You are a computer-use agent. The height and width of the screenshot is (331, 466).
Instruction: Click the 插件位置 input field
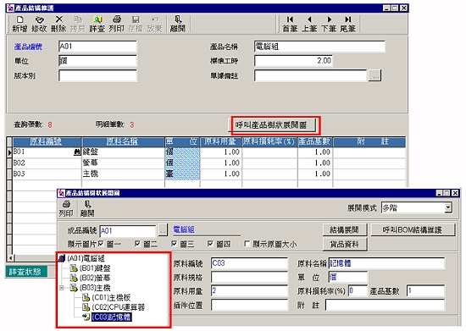249,305
